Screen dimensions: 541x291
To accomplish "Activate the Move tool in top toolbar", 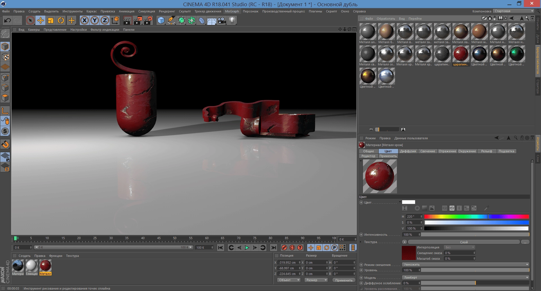I will 41,20.
